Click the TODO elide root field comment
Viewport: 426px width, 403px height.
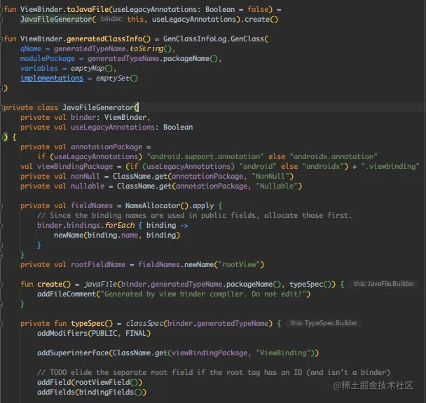click(x=214, y=372)
